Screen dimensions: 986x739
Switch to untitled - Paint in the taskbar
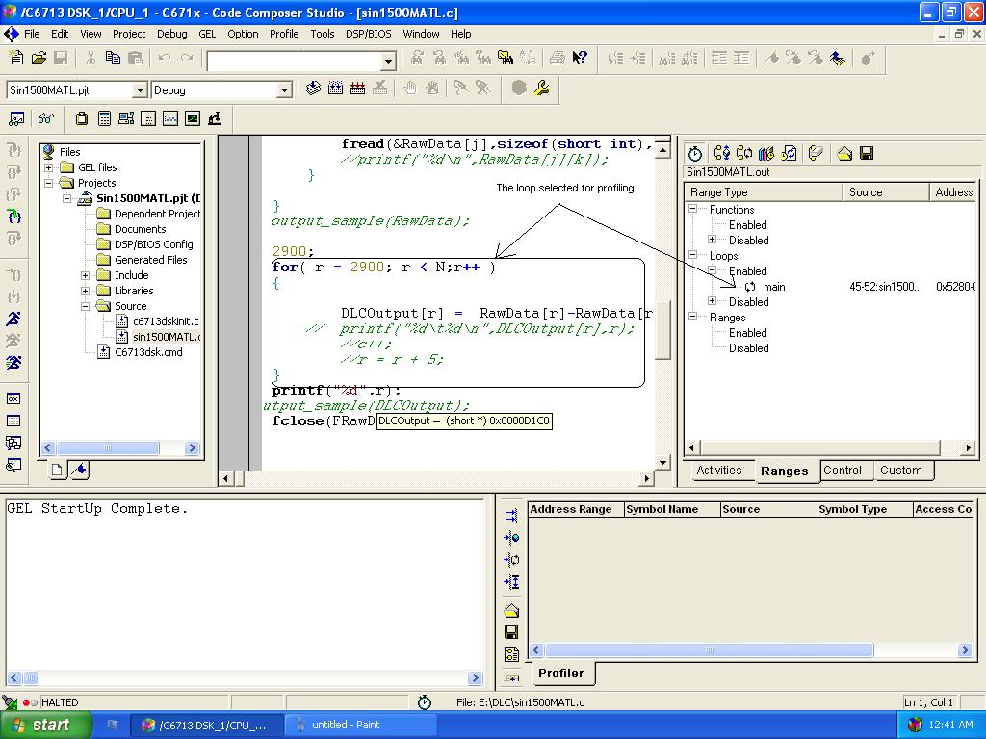[x=360, y=725]
